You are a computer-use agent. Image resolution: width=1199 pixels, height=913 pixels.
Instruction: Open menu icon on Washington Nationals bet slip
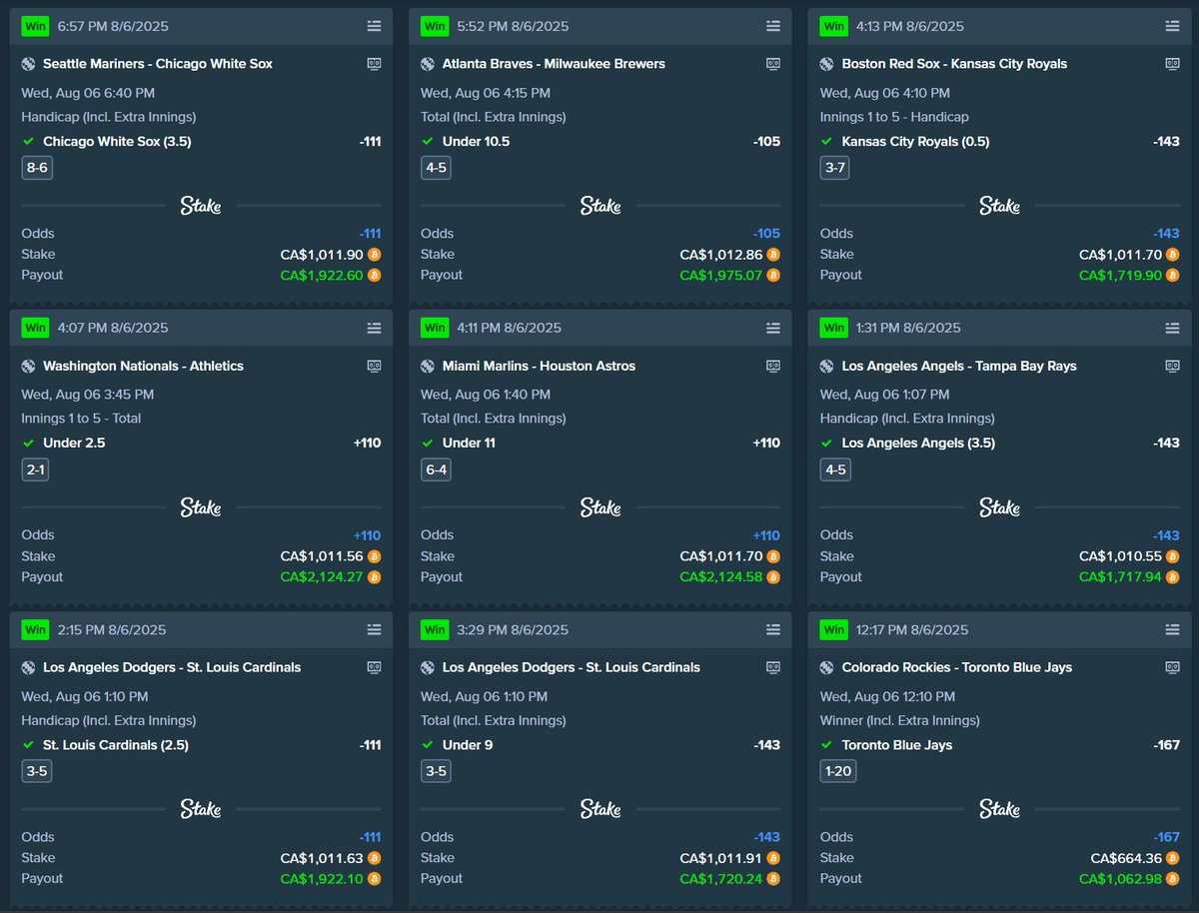374,328
